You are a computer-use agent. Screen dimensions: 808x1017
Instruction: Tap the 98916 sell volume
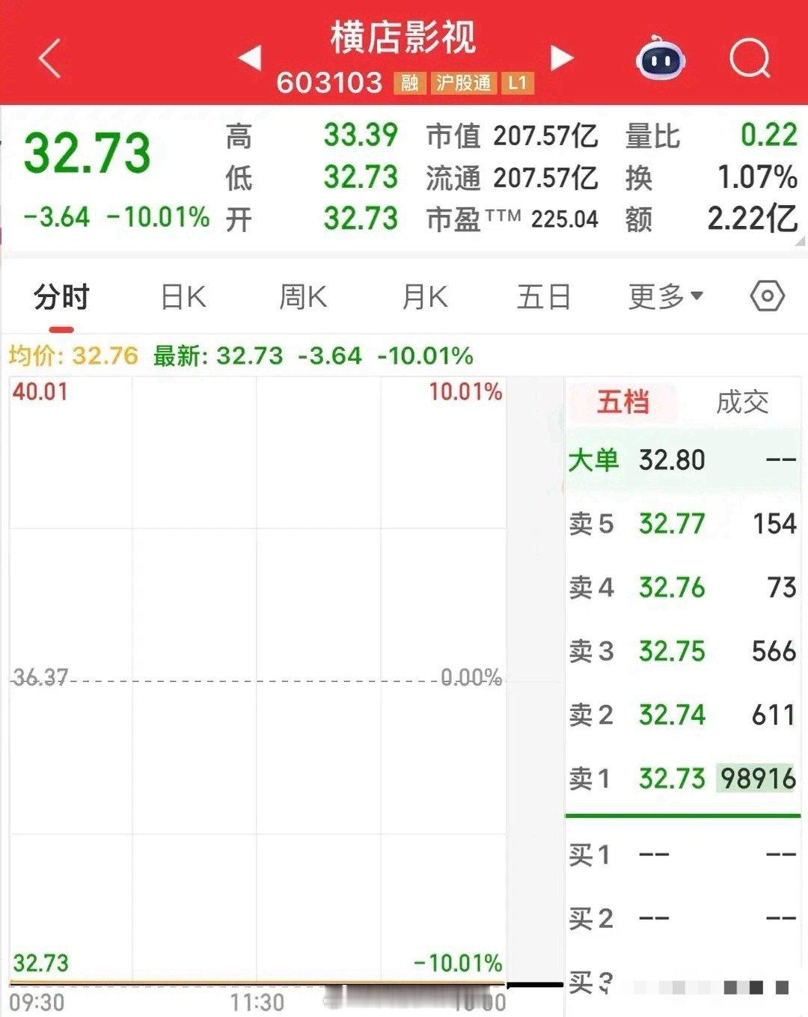pos(758,778)
